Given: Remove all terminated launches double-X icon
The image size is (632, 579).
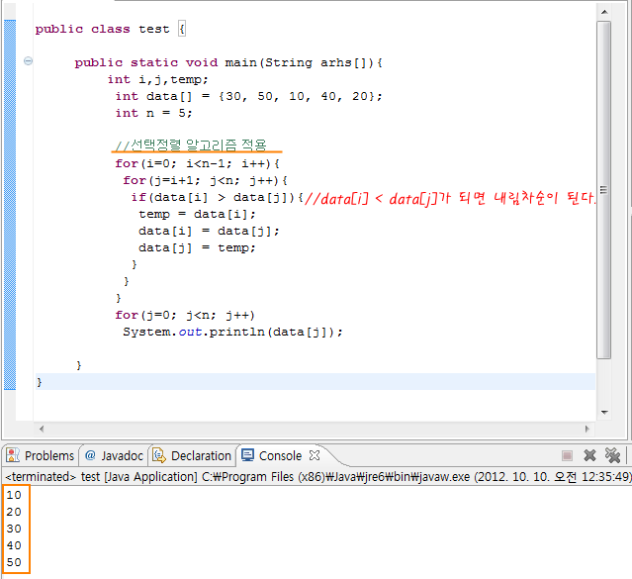Looking at the screenshot, I should (x=612, y=455).
